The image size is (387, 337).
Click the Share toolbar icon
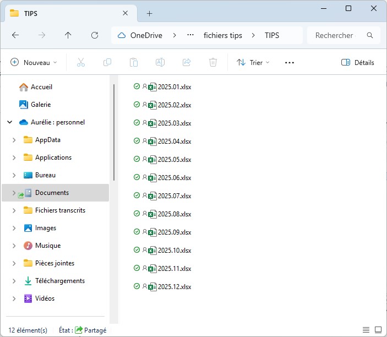click(187, 62)
